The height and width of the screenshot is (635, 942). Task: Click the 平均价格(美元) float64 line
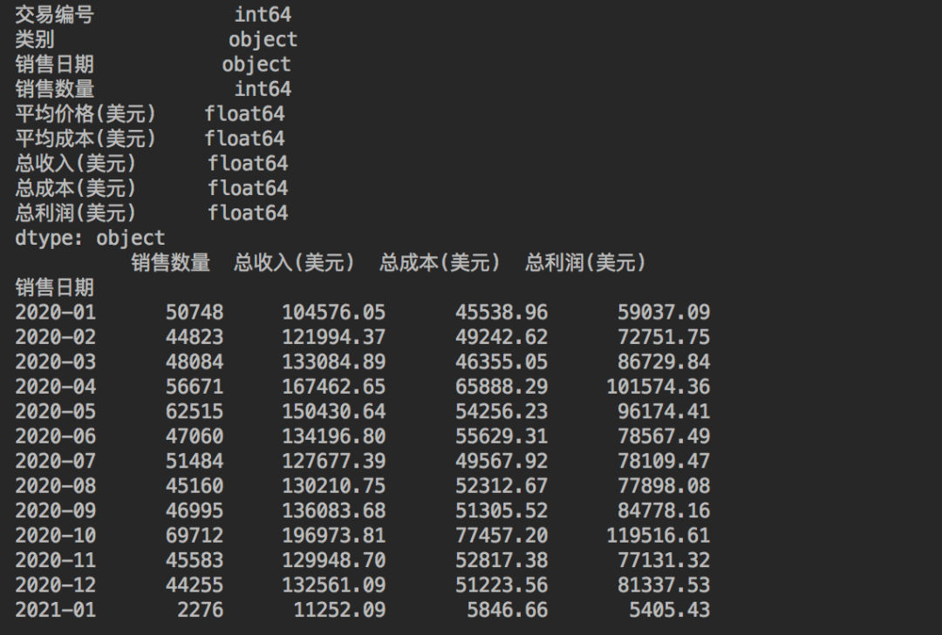(150, 114)
